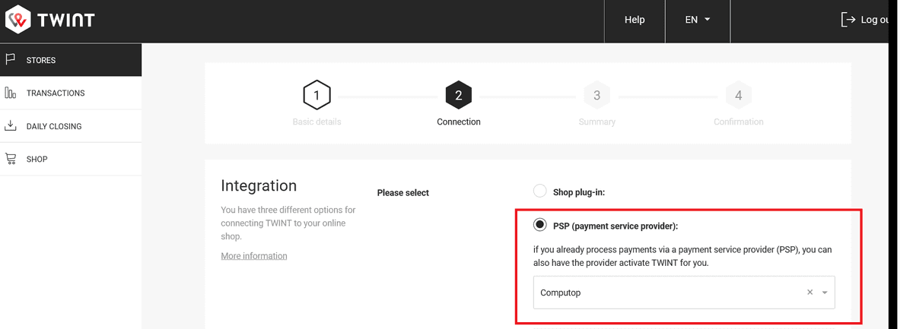Viewport: 913px width, 329px height.
Task: Clear the Computop selection with the X
Action: pos(810,293)
